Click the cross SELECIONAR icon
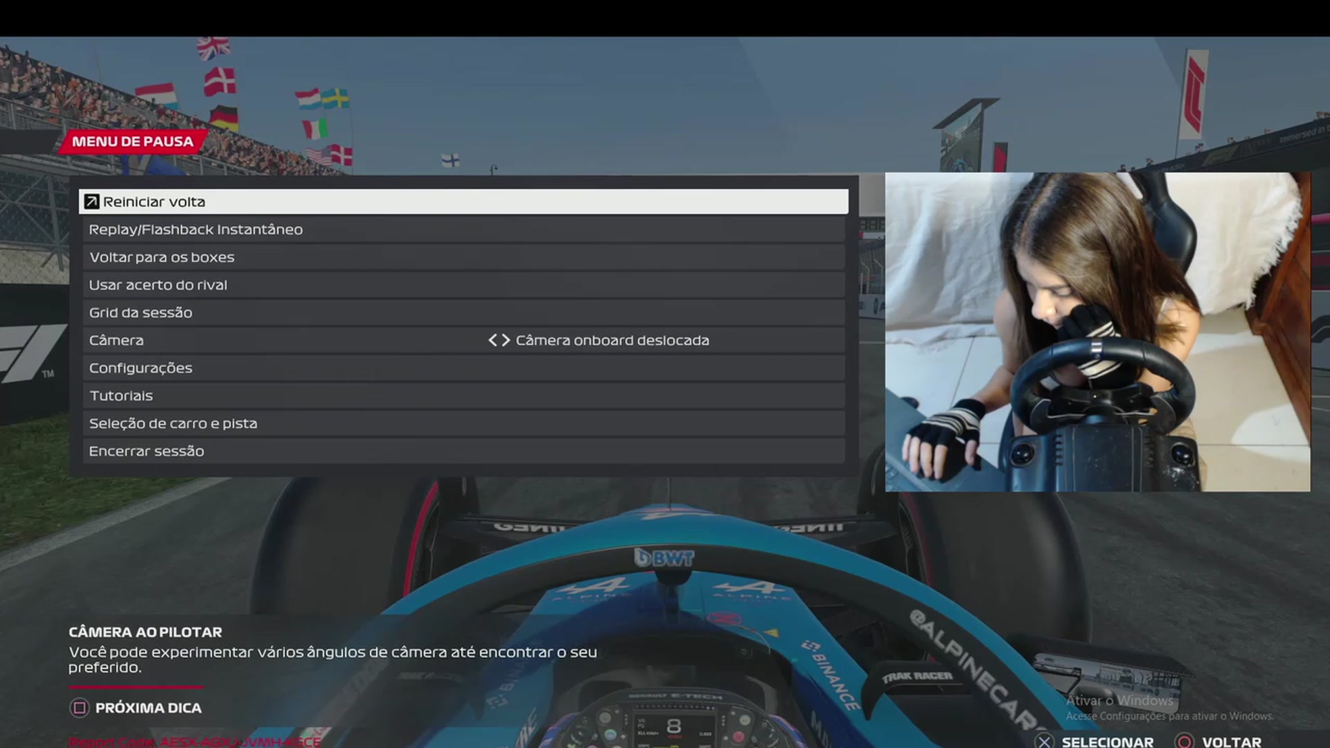This screenshot has height=748, width=1330. tap(1044, 742)
